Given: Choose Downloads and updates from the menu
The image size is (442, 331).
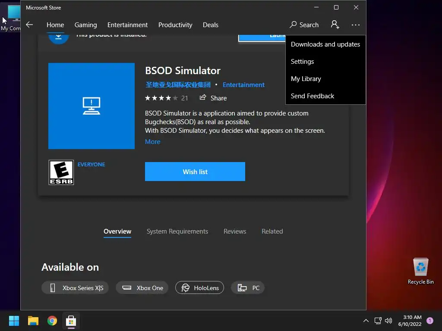Looking at the screenshot, I should click(325, 44).
